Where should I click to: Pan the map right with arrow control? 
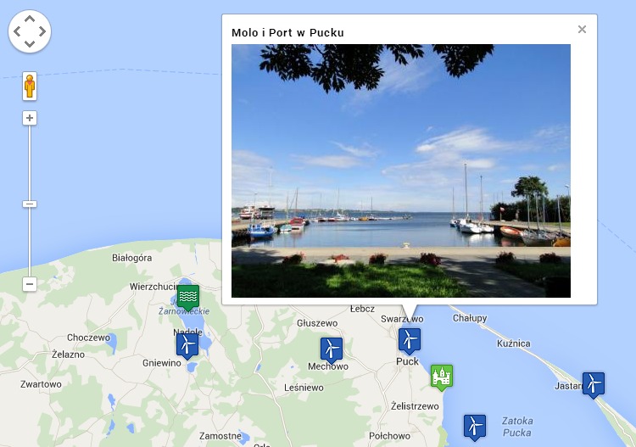(42, 31)
